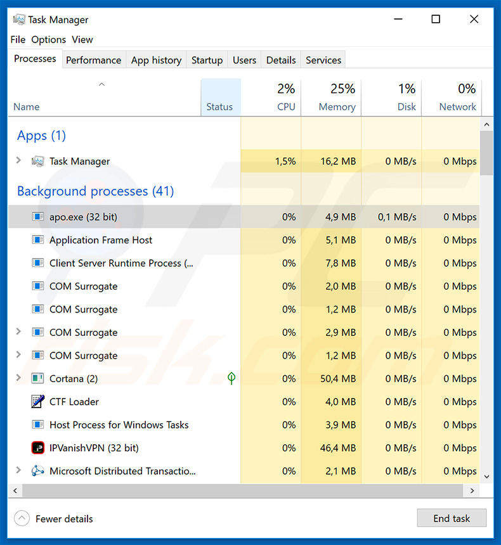Expand the Task Manager app entry
The image size is (501, 545).
pos(18,160)
